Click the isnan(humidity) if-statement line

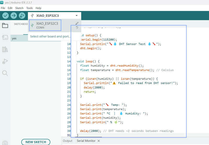119,79
